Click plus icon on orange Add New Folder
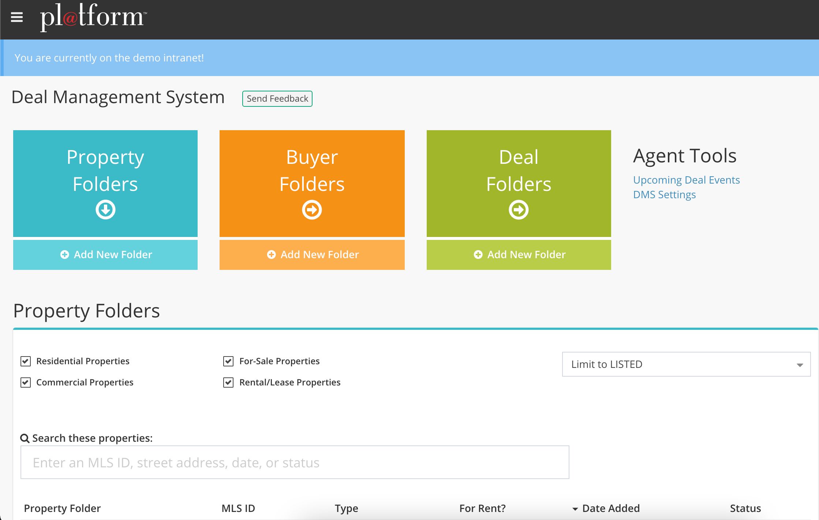819x520 pixels. (271, 255)
